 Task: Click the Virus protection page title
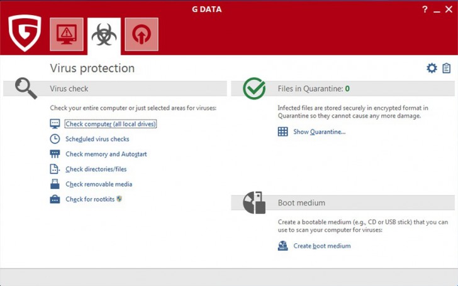tap(92, 68)
